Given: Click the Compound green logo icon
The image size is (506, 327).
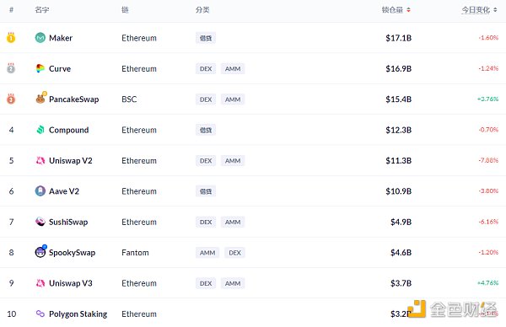Looking at the screenshot, I should tap(40, 130).
